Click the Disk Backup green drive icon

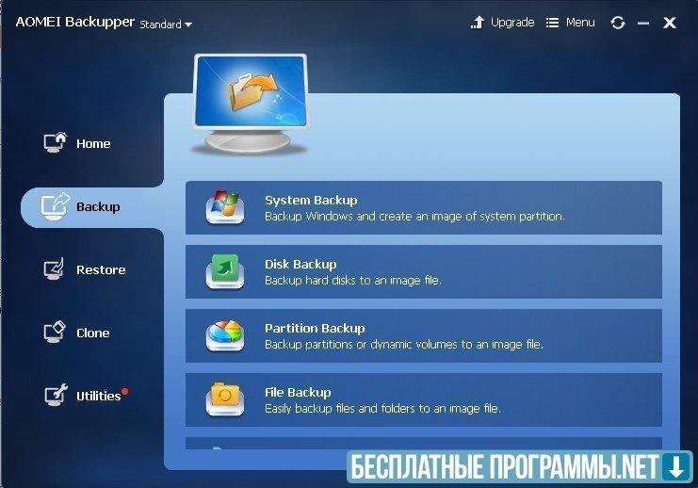click(225, 272)
